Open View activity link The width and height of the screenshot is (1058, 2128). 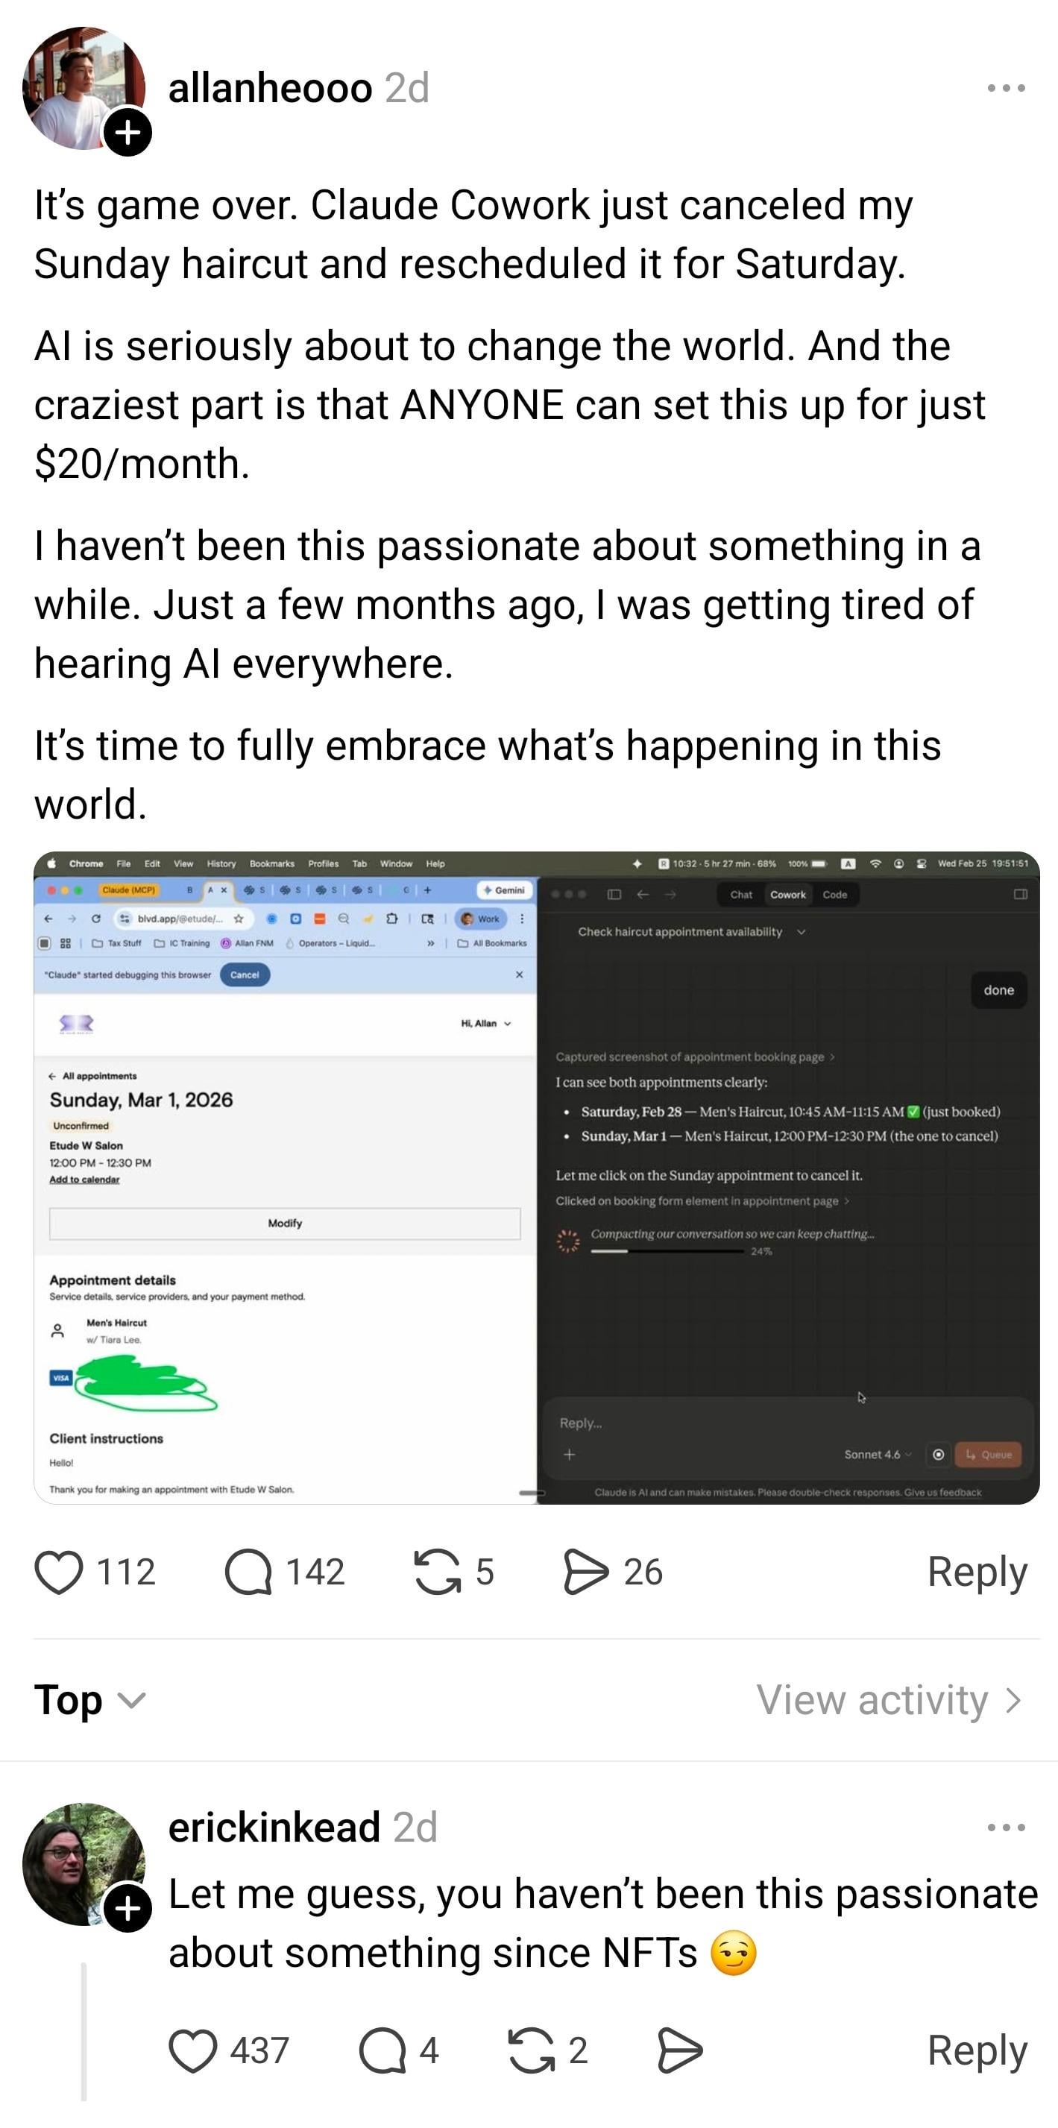point(890,1700)
